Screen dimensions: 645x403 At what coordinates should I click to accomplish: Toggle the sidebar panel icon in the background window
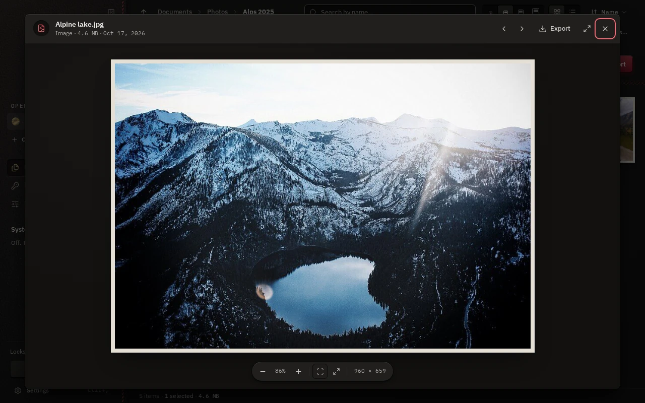[111, 12]
